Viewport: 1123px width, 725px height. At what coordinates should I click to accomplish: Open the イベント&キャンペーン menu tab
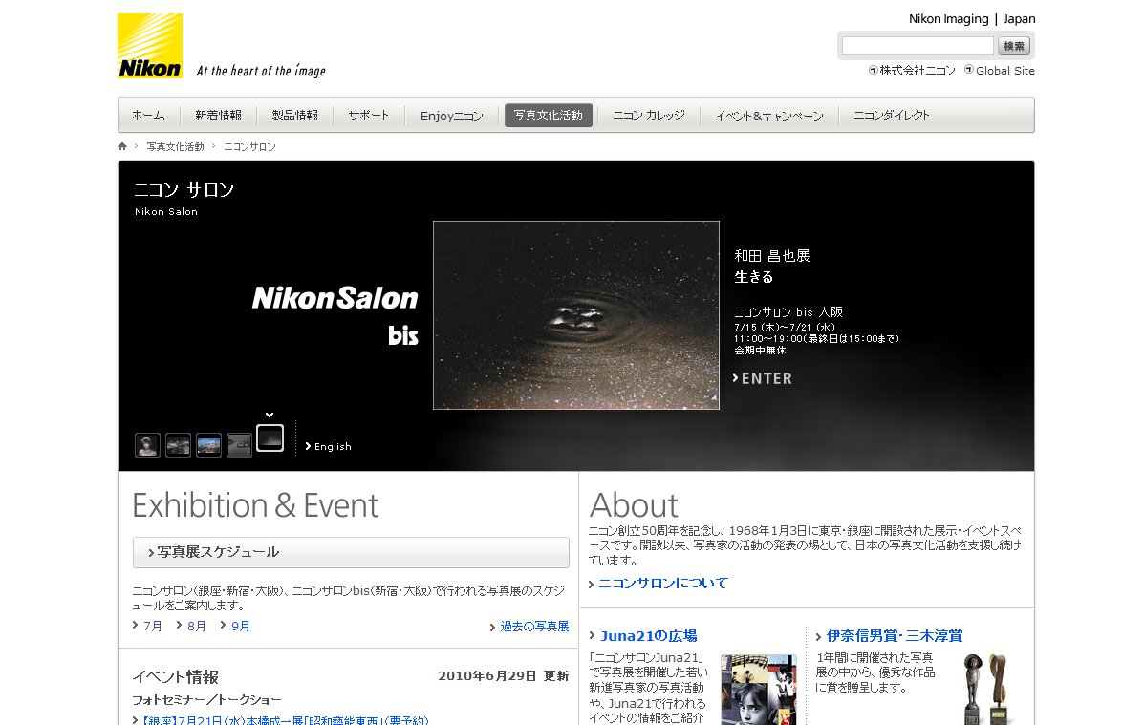769,116
